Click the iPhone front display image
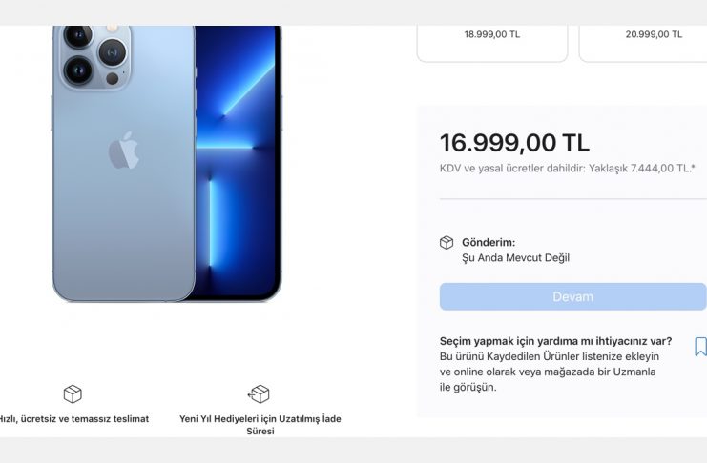The height and width of the screenshot is (463, 707). [x=239, y=162]
